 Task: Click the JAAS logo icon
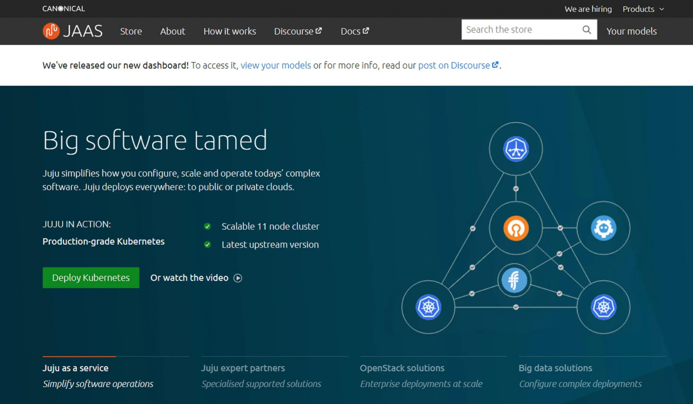point(51,31)
